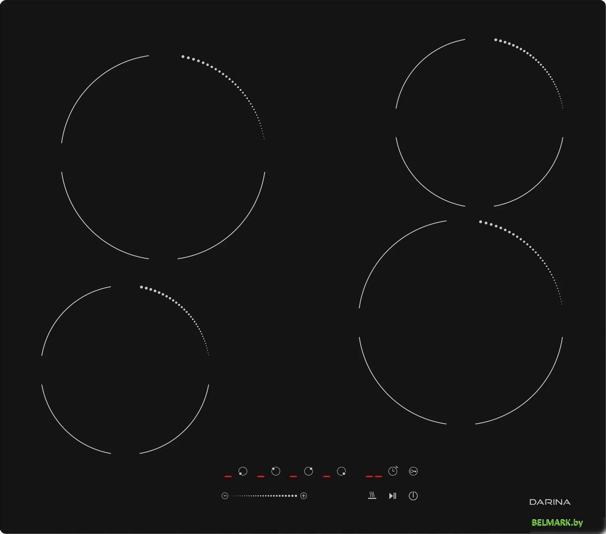Click the DARINA brand logo
This screenshot has width=606, height=534.
[550, 502]
